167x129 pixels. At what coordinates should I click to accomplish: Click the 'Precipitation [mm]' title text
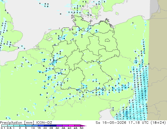17,123
